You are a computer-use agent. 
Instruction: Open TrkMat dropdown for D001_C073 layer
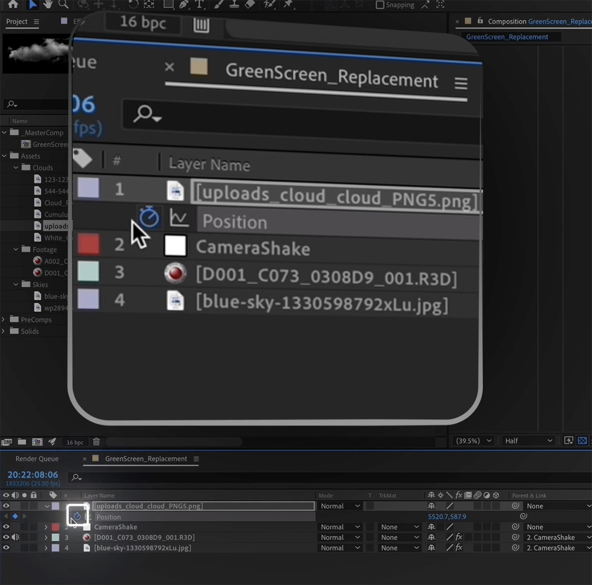click(x=400, y=537)
